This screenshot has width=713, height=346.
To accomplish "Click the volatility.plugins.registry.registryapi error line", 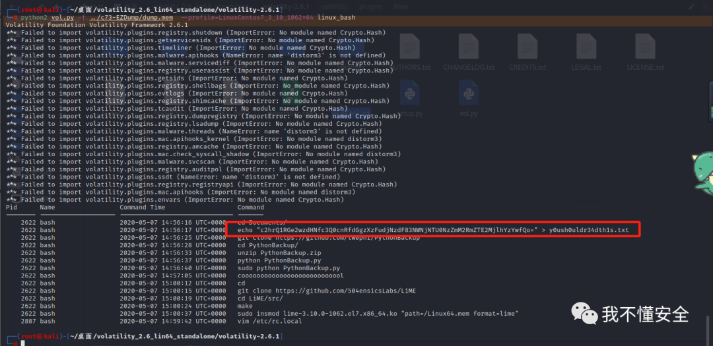I will [x=202, y=185].
